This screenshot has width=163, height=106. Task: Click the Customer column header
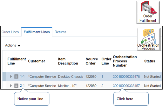point(36,61)
